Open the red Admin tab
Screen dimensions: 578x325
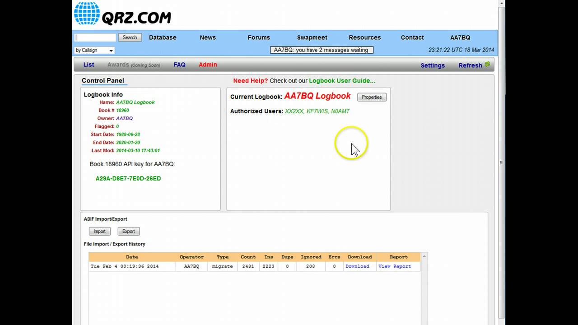click(208, 65)
